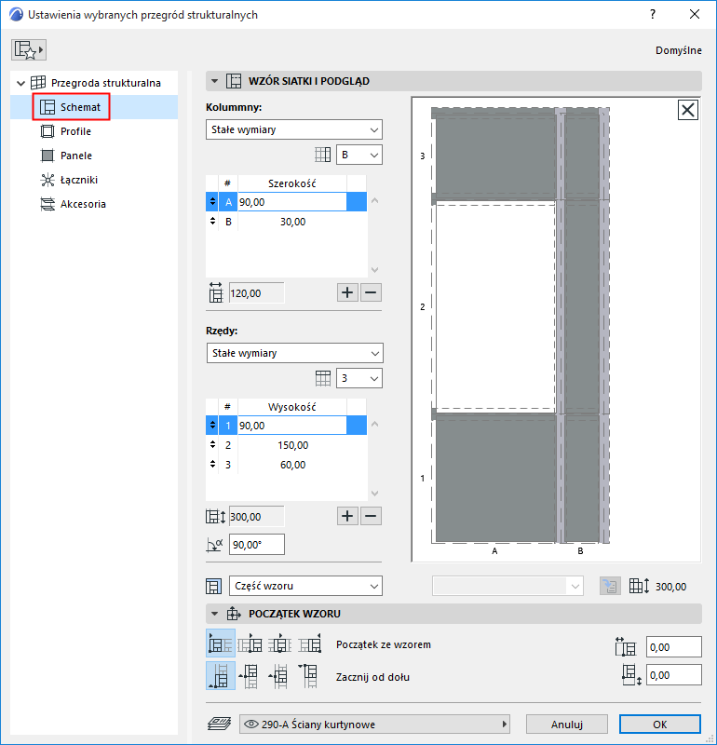Add a new column with plus button

[347, 292]
